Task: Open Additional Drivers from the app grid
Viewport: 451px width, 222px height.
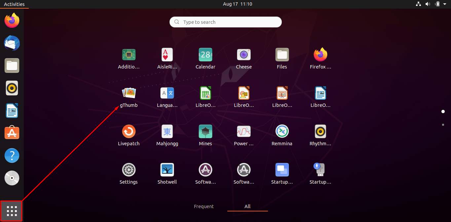Action: (x=129, y=55)
